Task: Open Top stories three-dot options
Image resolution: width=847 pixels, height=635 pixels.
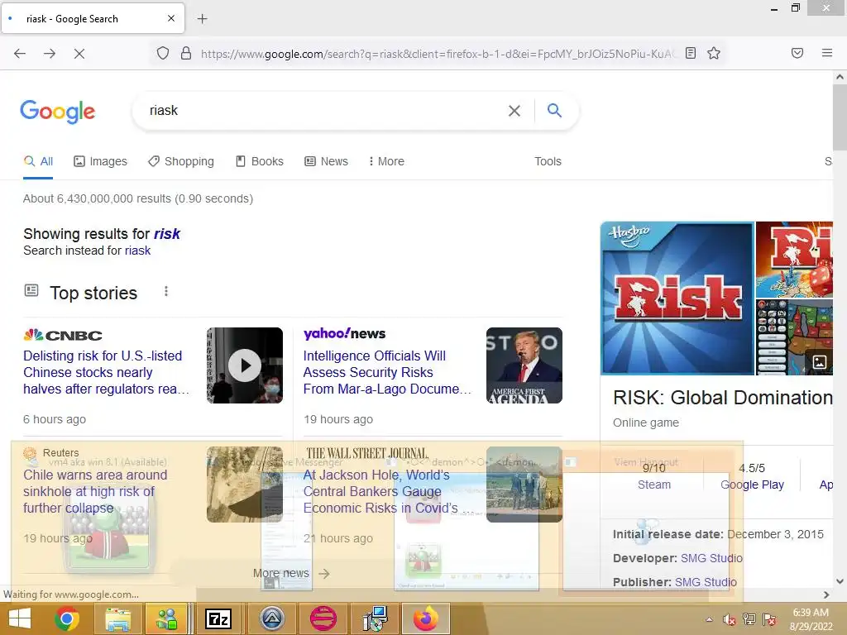Action: (x=166, y=292)
